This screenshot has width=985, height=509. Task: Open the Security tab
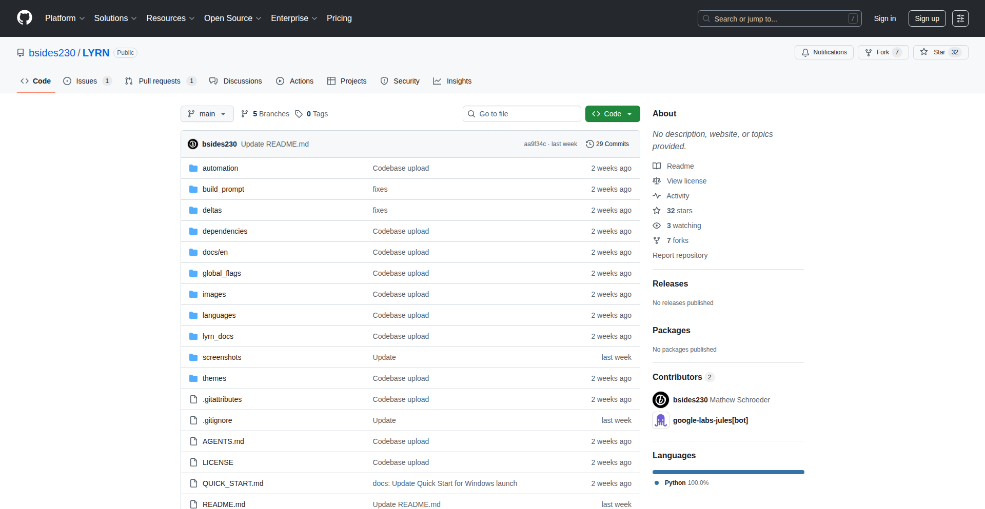(x=400, y=81)
